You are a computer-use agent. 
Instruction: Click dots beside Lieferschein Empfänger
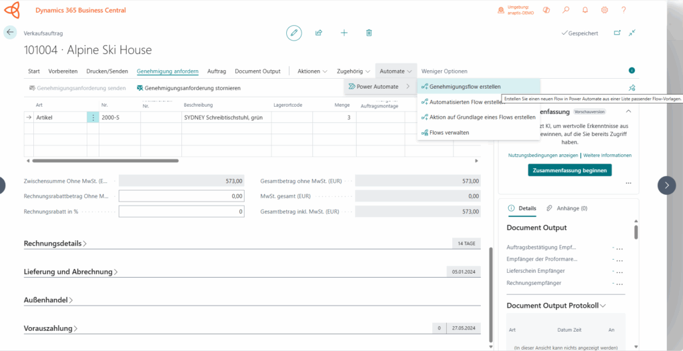click(x=618, y=272)
